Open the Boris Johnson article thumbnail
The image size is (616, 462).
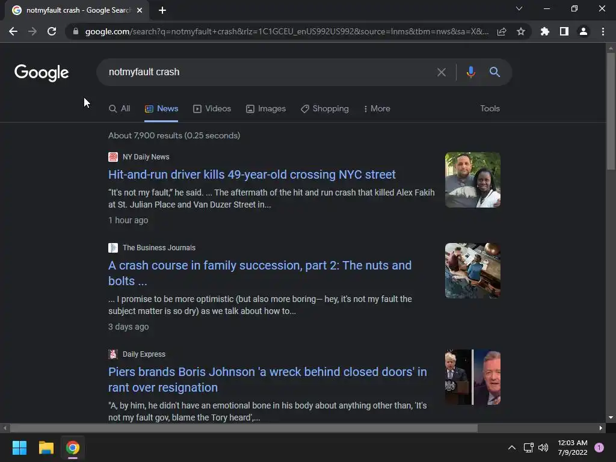473,377
